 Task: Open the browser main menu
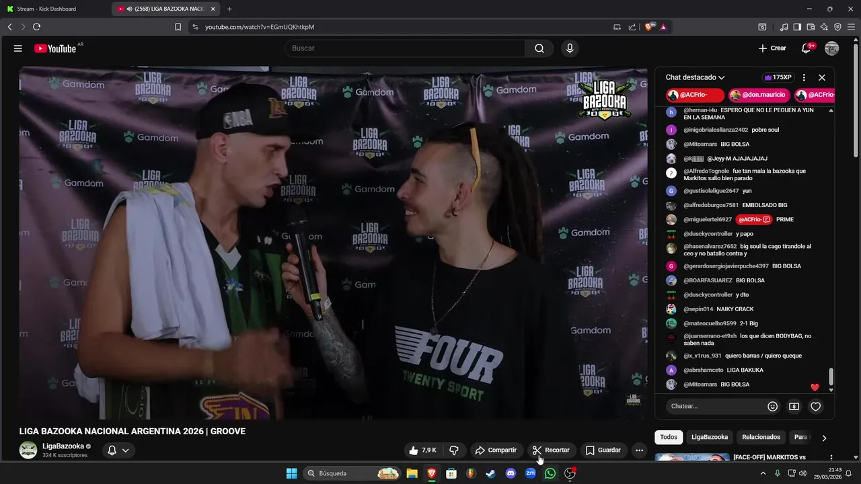point(851,27)
